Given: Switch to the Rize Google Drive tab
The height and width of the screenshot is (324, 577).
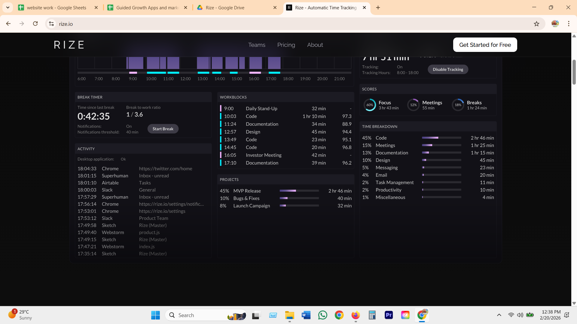Looking at the screenshot, I should pos(237,7).
